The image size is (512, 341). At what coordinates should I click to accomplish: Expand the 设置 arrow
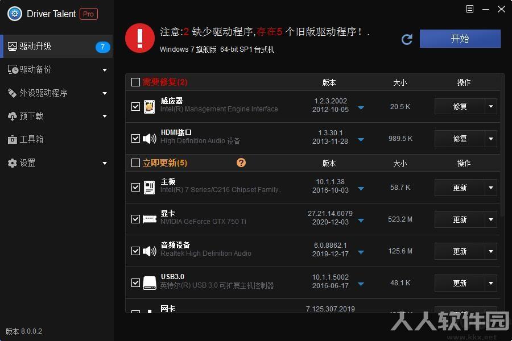click(105, 163)
